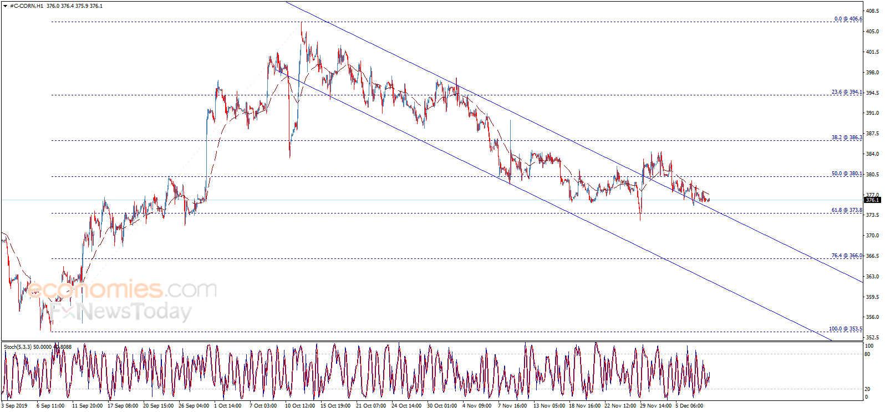Click the economies.com watermark logo

coord(122,289)
